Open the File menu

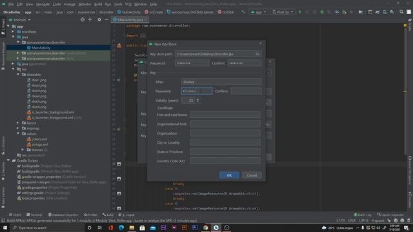pos(11,5)
